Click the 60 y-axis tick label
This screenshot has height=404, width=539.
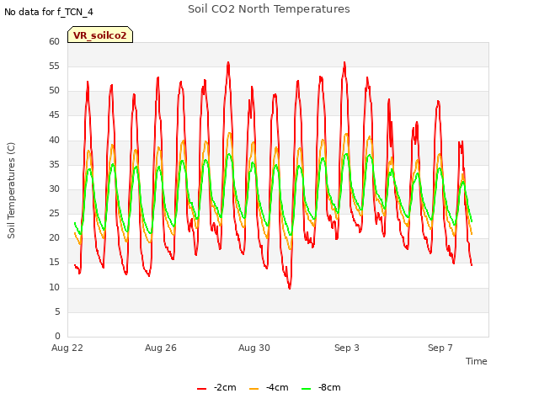pos(54,41)
